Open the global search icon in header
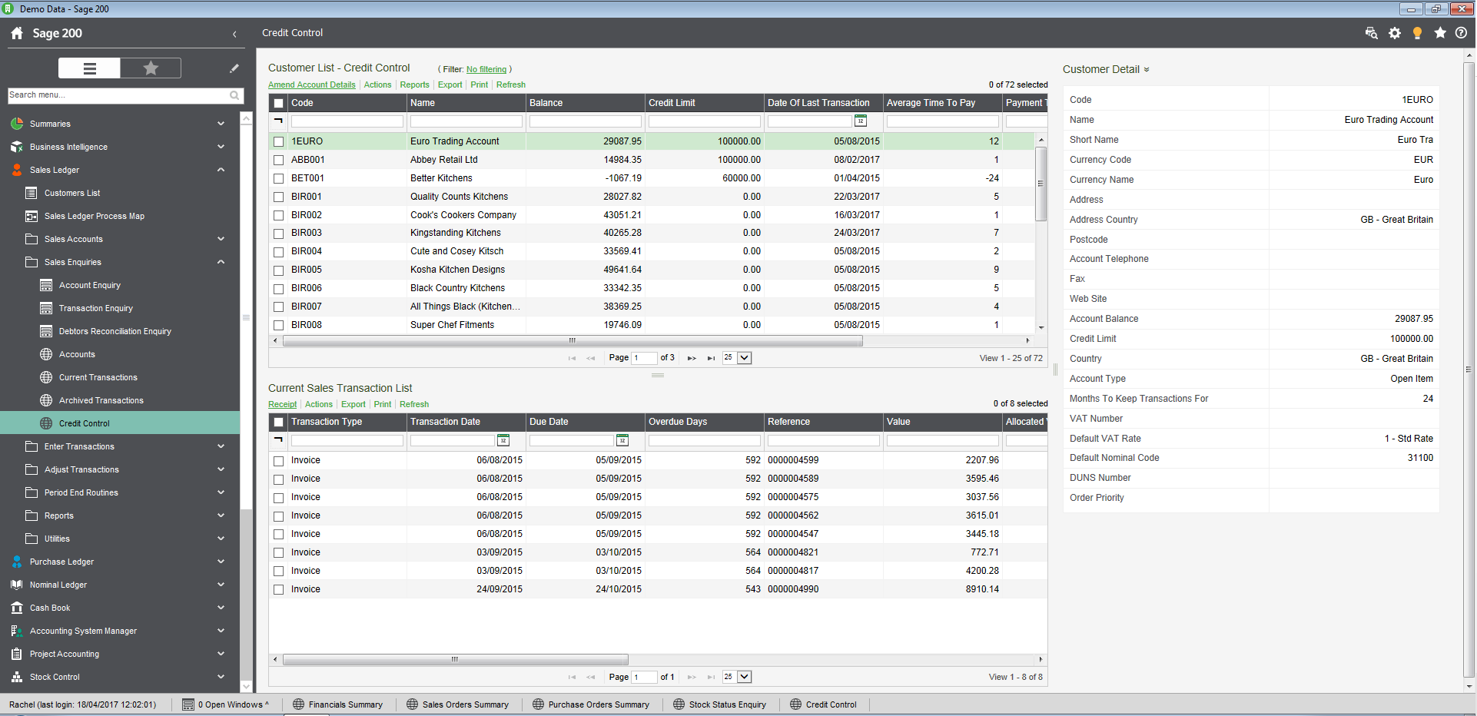1477x716 pixels. click(x=1371, y=33)
